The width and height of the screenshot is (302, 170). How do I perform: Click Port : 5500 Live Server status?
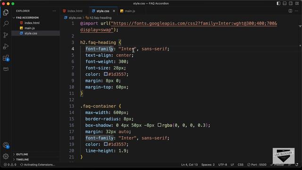point(257,165)
